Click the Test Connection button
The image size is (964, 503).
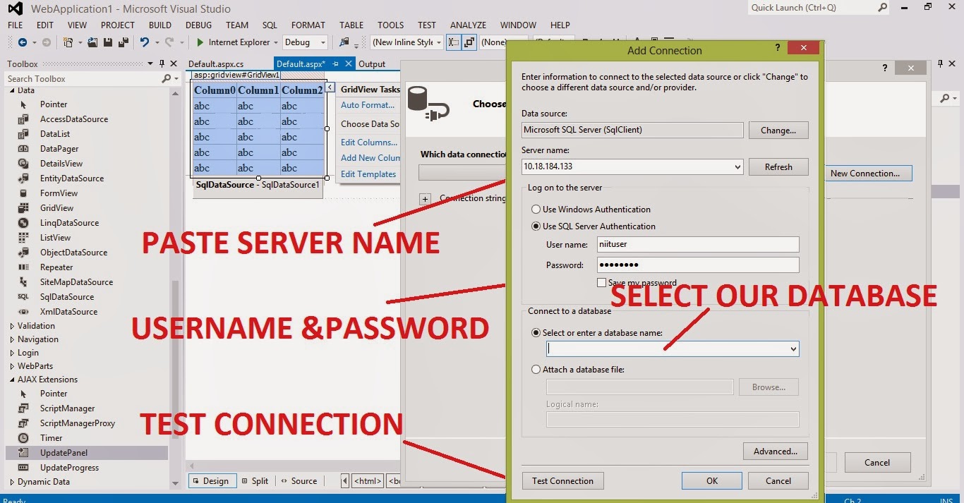[x=563, y=481]
